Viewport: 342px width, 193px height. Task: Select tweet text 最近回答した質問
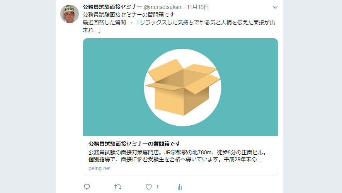[x=104, y=22]
